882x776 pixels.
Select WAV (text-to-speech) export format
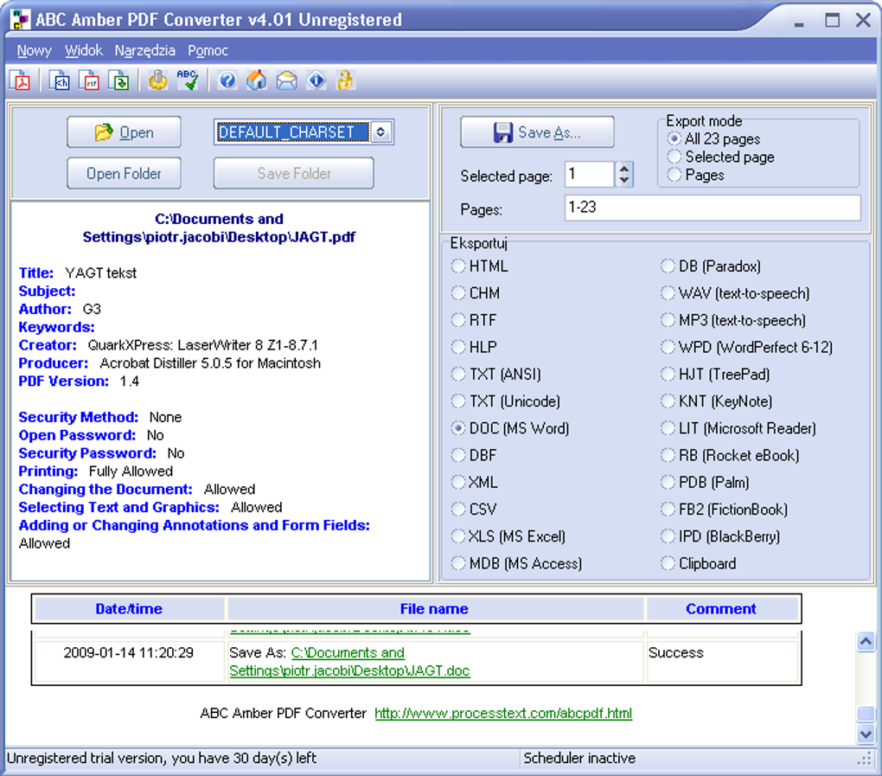click(x=735, y=292)
